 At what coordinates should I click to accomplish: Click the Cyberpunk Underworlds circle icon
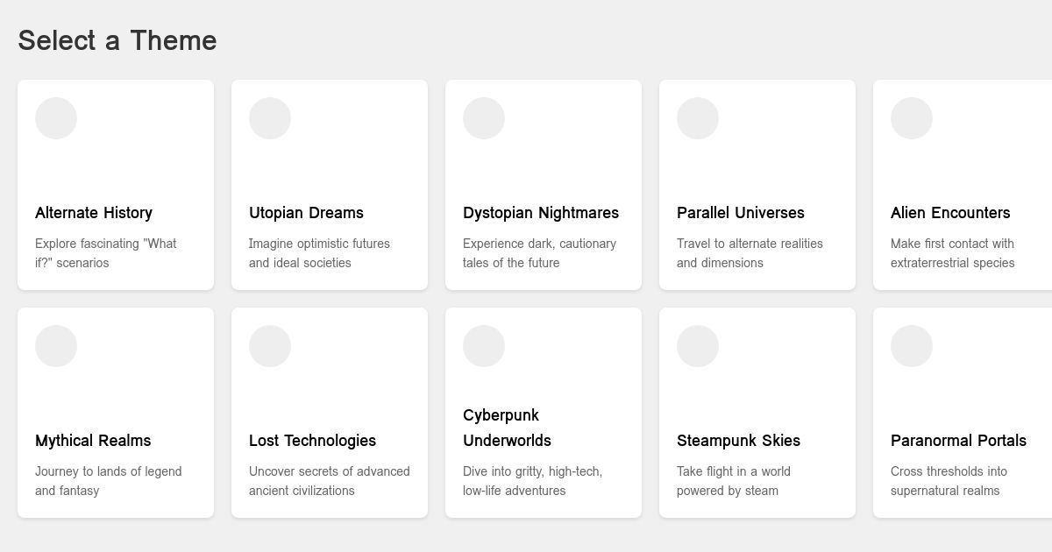point(483,345)
